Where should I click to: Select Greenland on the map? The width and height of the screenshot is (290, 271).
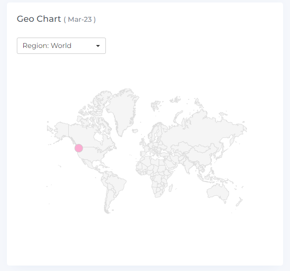123,111
